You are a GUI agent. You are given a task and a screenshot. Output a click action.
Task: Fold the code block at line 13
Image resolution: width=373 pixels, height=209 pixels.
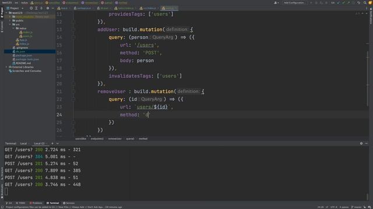pos(73,30)
